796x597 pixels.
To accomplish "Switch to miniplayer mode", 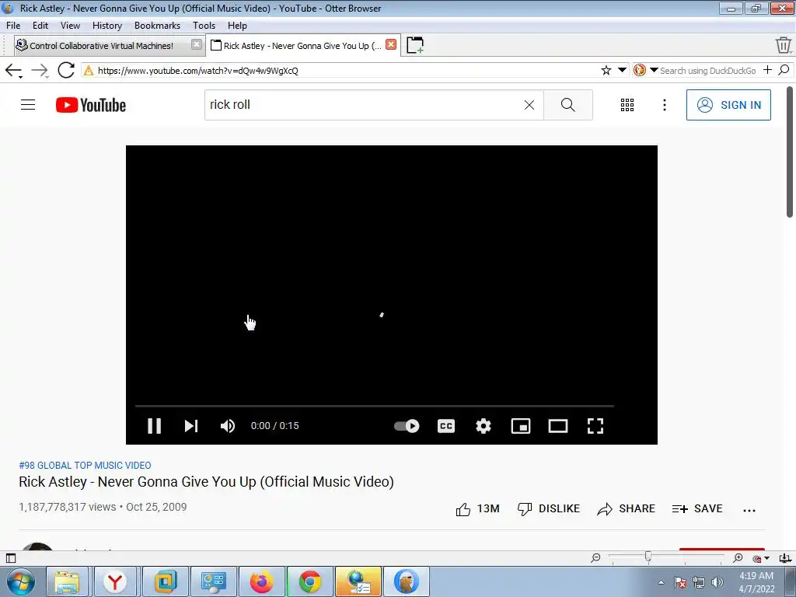I will click(x=521, y=426).
